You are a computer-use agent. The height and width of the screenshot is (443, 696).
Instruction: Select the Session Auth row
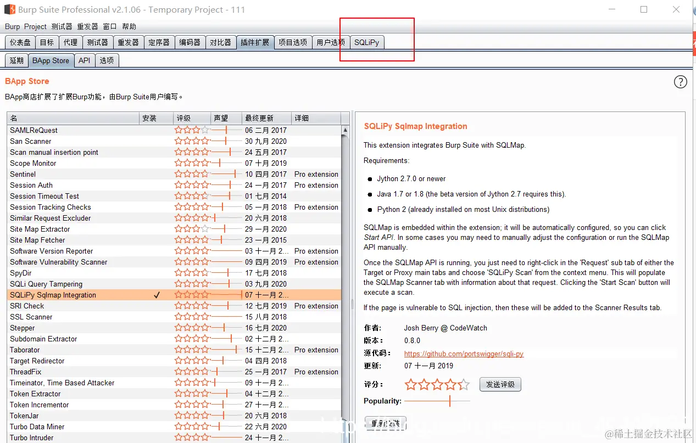pos(175,185)
